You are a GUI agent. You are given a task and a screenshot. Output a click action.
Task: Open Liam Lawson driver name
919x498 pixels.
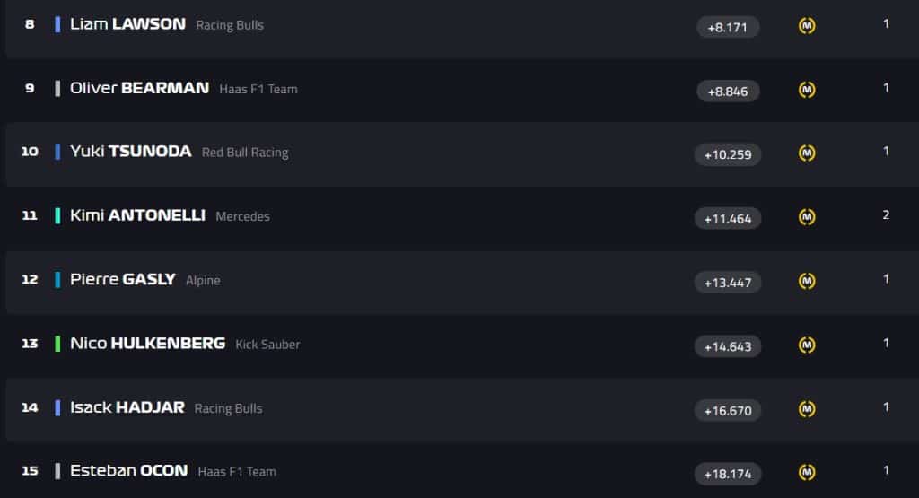click(x=127, y=24)
